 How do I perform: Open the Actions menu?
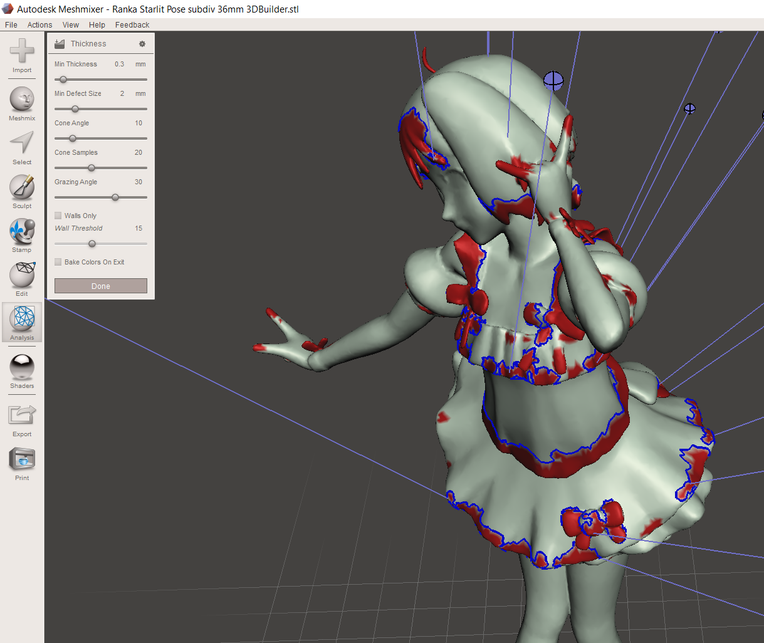click(39, 25)
